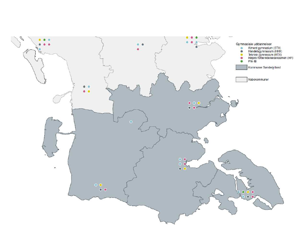Screen dimensions: 305x229
Task: Click the "Pre-IB" legend label
Action: coord(252,61)
